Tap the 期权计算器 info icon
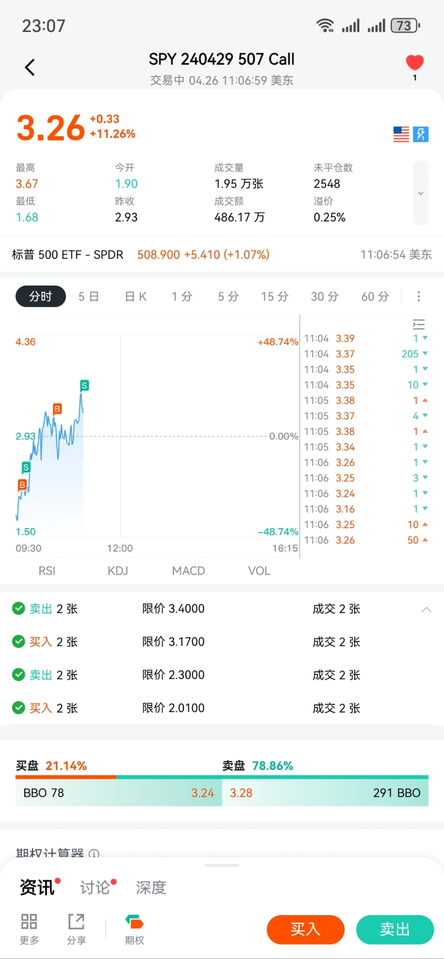The height and width of the screenshot is (959, 444). tap(94, 854)
